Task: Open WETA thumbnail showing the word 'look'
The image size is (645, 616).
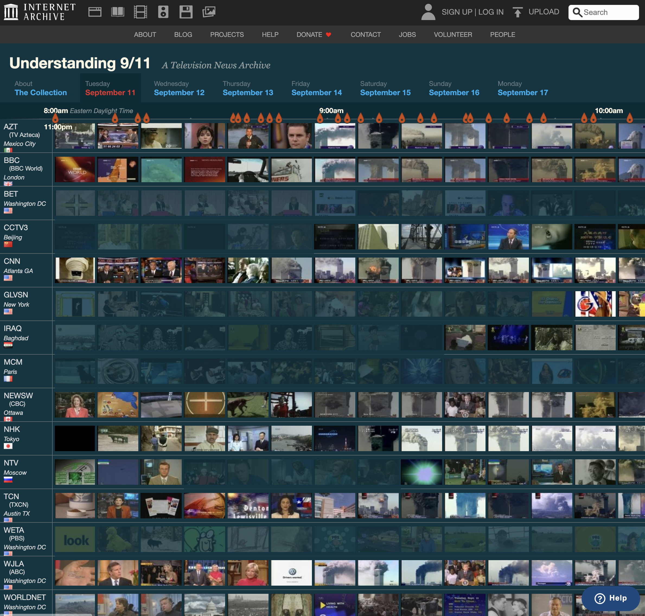Action: (x=75, y=539)
